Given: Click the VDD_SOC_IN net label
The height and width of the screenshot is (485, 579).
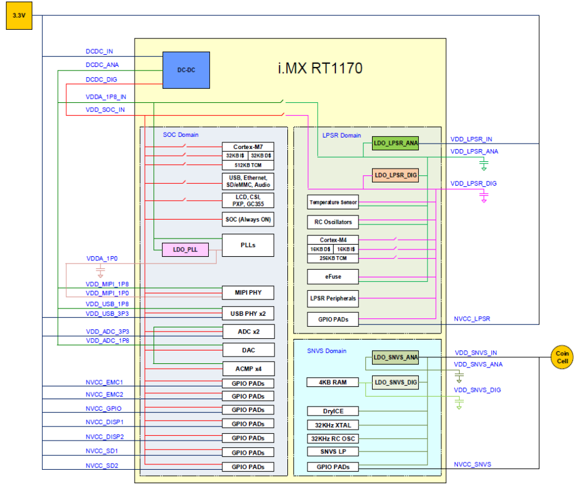Looking at the screenshot, I should click(x=104, y=110).
